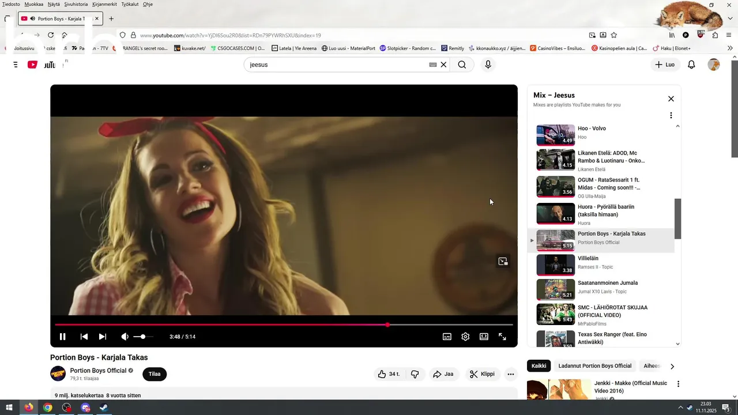The width and height of the screenshot is (738, 415).
Task: Subscribe with the Tilaa button
Action: tap(155, 374)
